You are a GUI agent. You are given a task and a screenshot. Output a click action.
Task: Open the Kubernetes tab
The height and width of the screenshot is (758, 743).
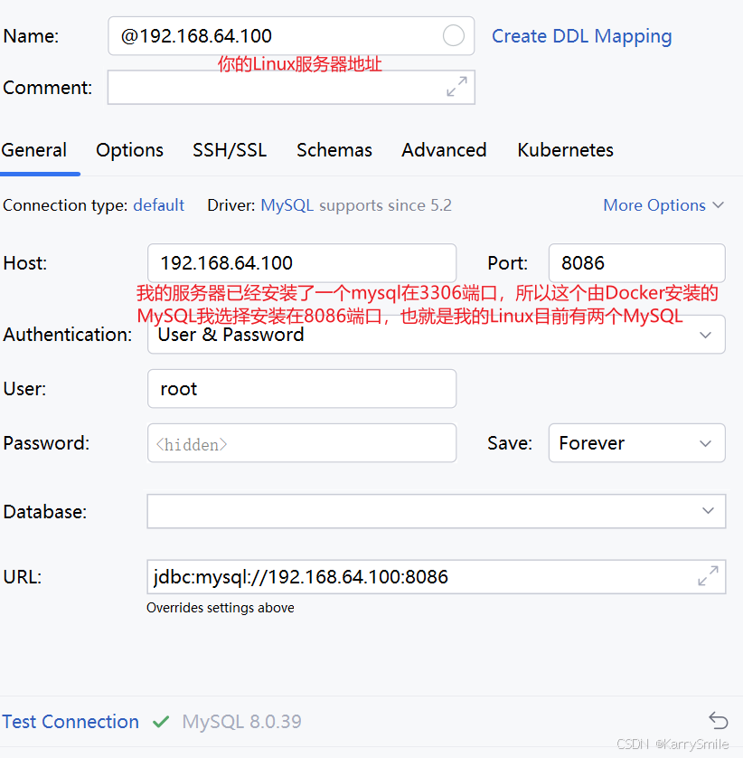pyautogui.click(x=565, y=150)
